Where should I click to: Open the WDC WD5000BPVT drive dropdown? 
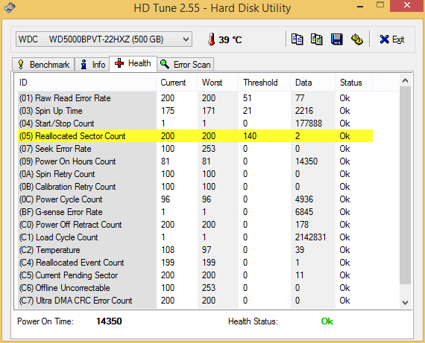pos(104,39)
